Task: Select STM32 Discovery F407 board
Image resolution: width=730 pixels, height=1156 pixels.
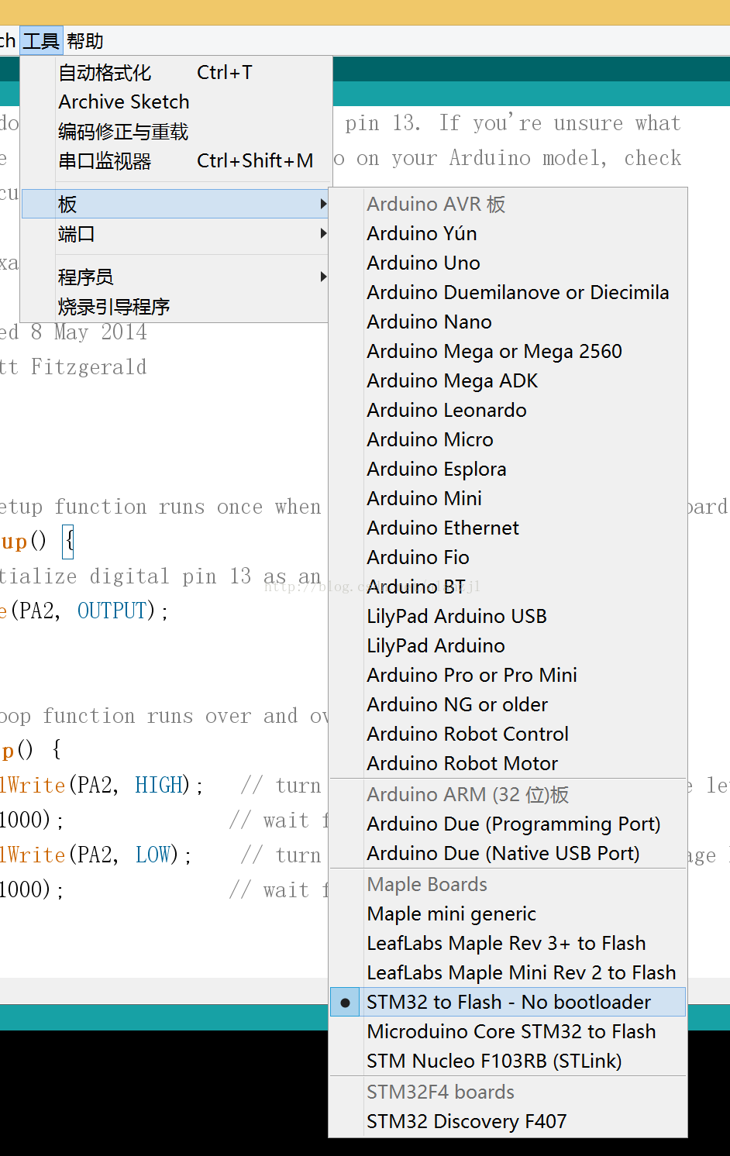Action: point(508,1122)
